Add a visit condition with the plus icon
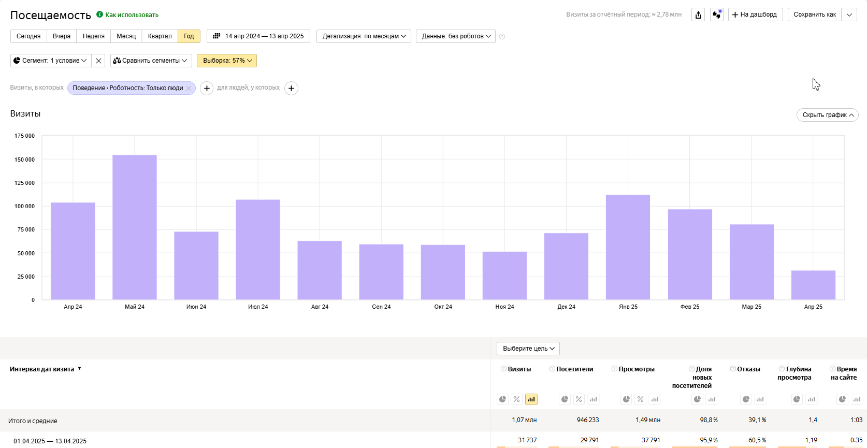Viewport: 867px width, 448px height. (207, 89)
